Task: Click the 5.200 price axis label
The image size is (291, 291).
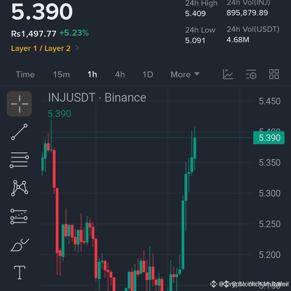Action: tap(270, 255)
